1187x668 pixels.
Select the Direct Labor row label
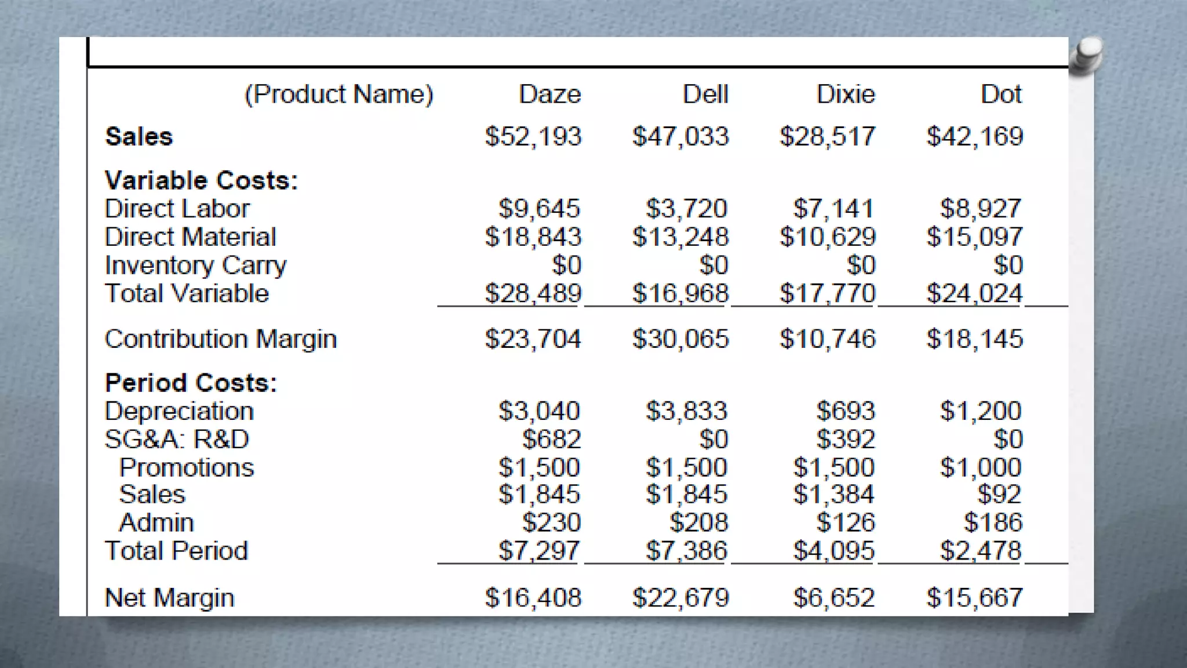point(177,209)
